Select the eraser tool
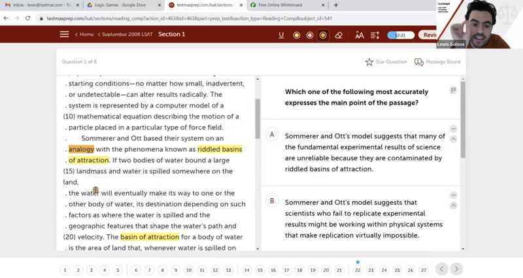The image size is (523, 278). pos(339,35)
